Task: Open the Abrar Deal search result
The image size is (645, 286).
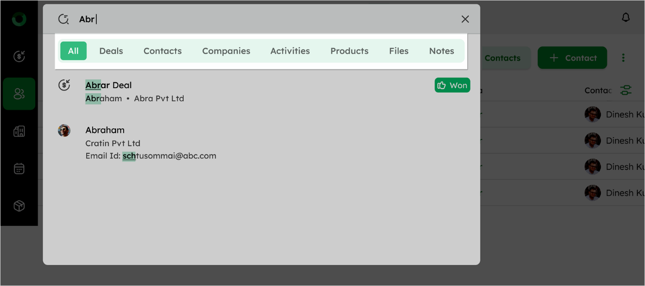Action: [x=109, y=85]
